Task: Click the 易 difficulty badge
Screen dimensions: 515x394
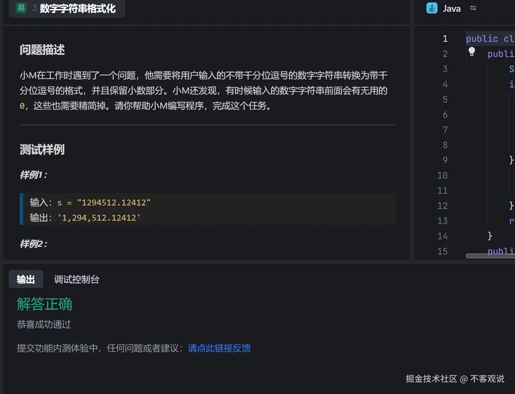Action: 21,8
